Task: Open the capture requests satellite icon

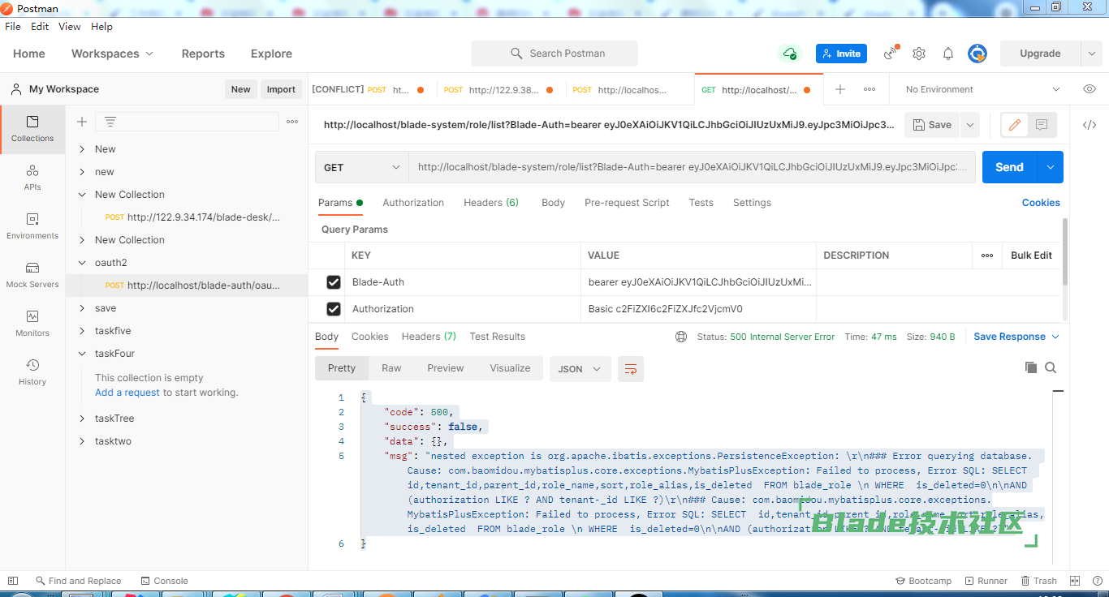Action: click(x=891, y=54)
